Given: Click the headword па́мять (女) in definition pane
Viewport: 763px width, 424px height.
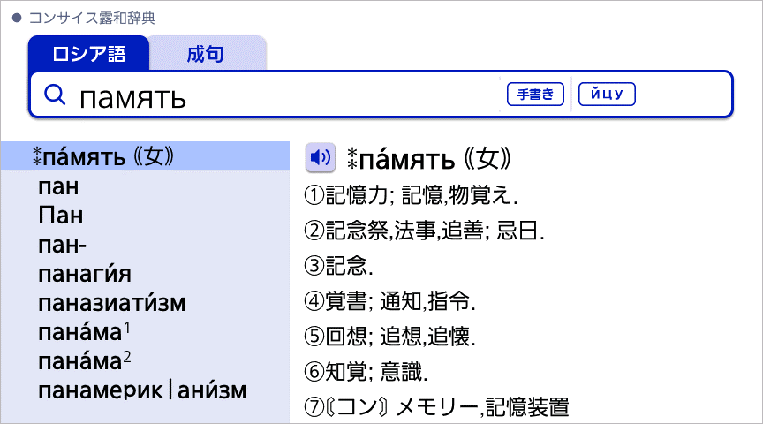Looking at the screenshot, I should pos(429,158).
